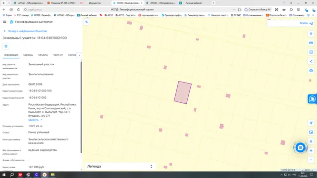Reload the page with refresh icon
Screen dimensions: 317x178
[18, 9]
